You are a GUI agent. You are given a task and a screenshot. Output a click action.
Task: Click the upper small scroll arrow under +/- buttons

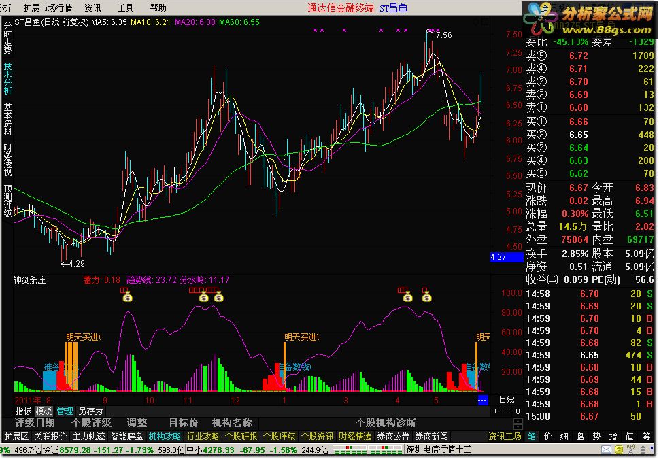coord(518,421)
